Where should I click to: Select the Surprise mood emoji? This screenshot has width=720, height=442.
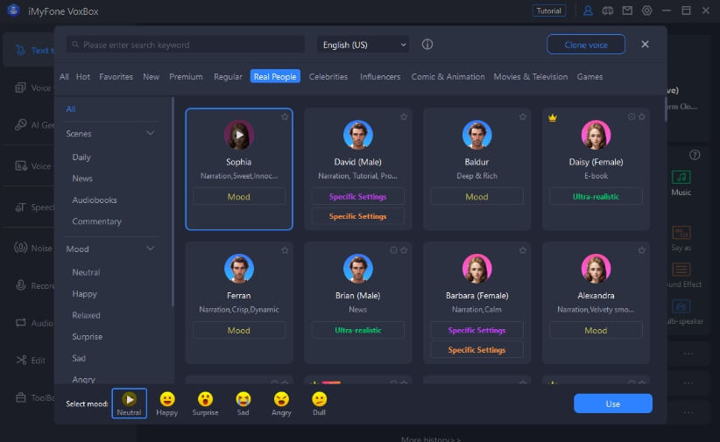205,399
